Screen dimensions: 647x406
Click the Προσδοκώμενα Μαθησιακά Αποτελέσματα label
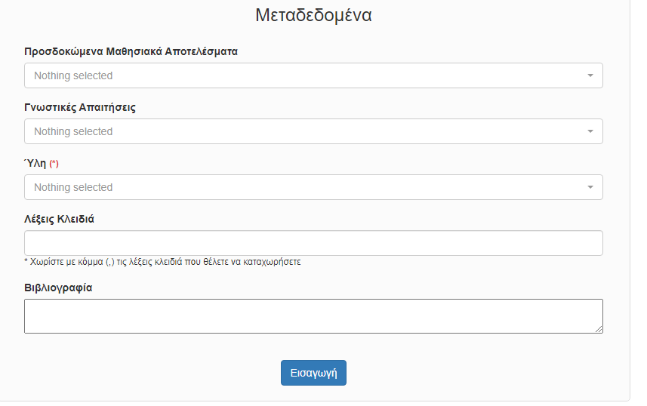tap(131, 51)
